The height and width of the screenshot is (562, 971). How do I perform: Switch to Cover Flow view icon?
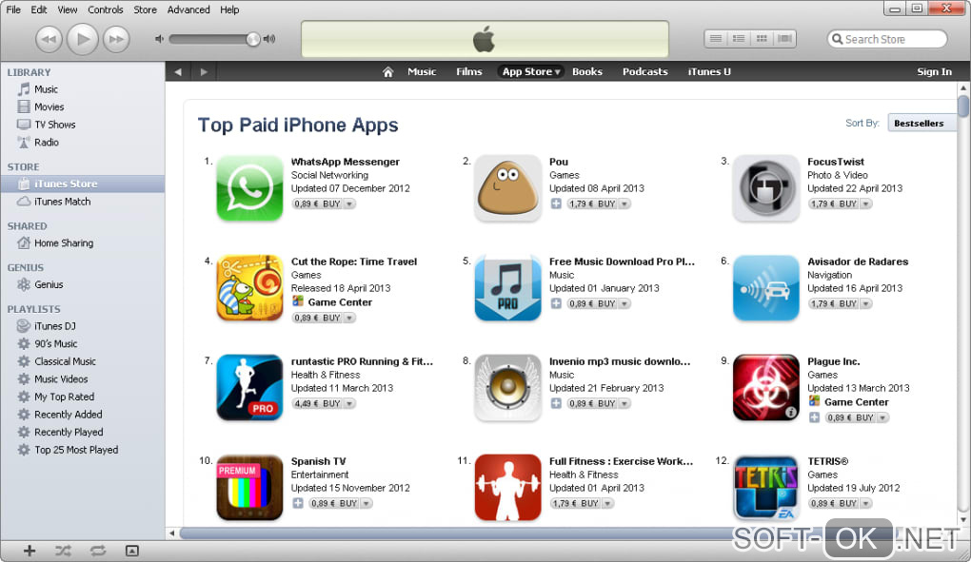coord(784,39)
